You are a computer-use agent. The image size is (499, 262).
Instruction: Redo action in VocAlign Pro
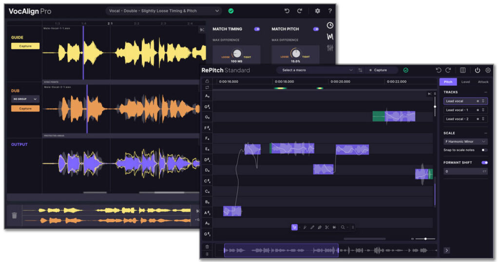point(300,11)
